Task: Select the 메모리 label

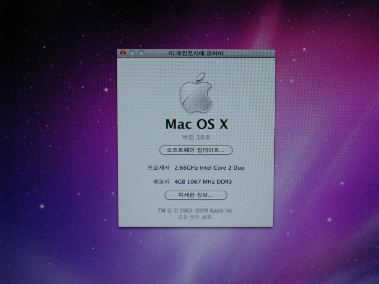Action: (161, 182)
